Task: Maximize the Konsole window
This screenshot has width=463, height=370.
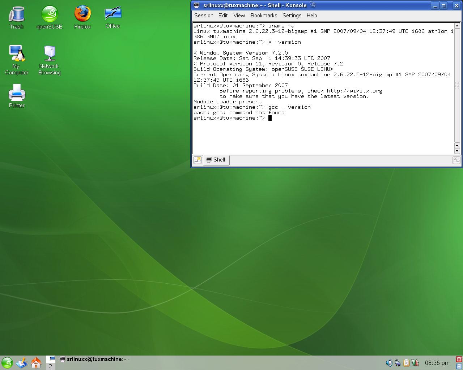Action: click(444, 5)
